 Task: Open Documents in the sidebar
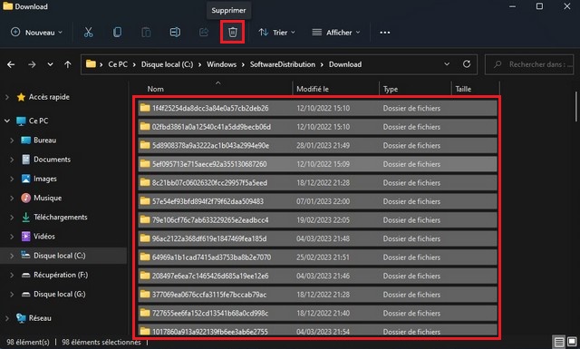(x=52, y=160)
